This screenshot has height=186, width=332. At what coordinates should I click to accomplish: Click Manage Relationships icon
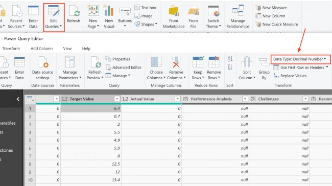point(238,11)
